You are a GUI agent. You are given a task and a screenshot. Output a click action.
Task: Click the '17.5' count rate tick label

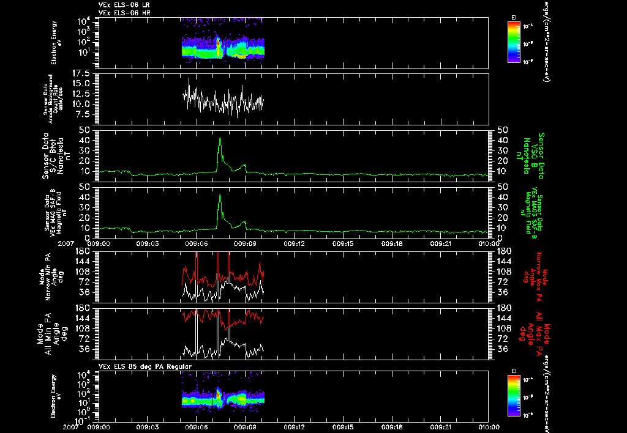(81, 73)
